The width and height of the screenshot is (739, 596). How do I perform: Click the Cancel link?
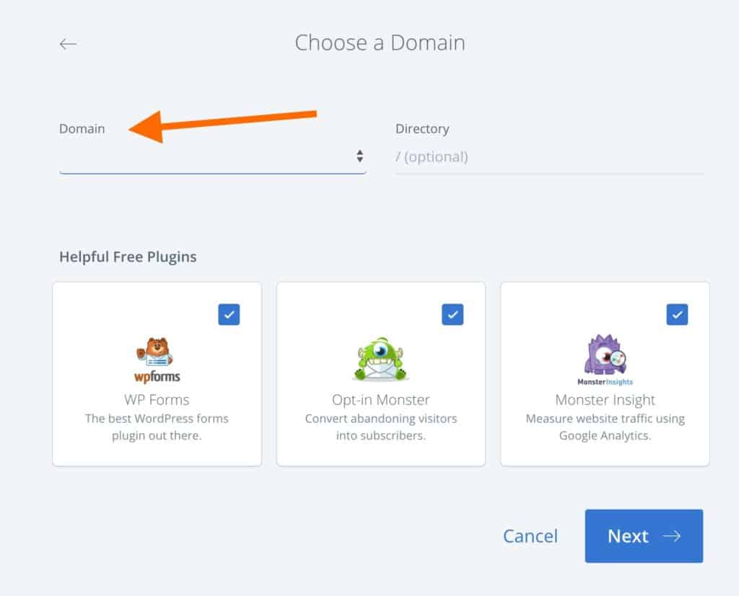coord(530,535)
